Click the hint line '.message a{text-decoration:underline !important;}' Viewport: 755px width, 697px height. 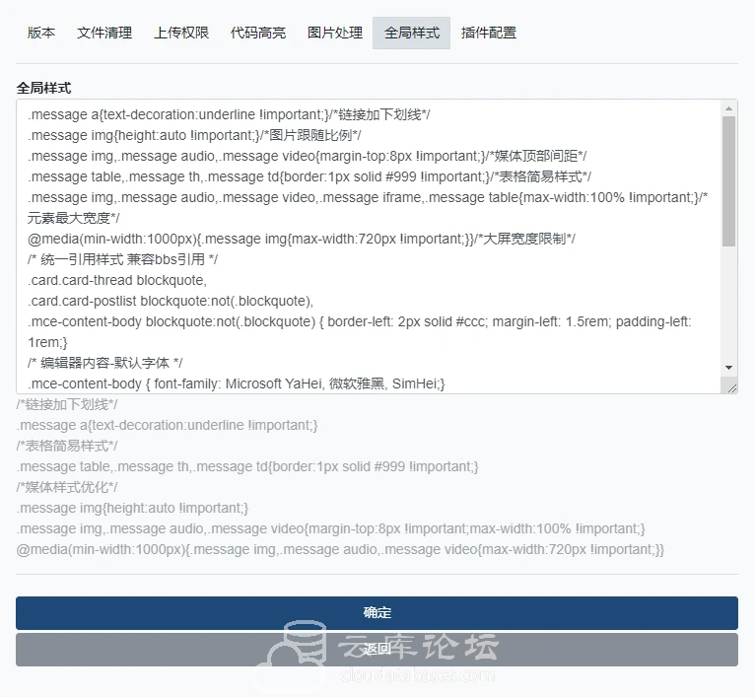(x=168, y=425)
